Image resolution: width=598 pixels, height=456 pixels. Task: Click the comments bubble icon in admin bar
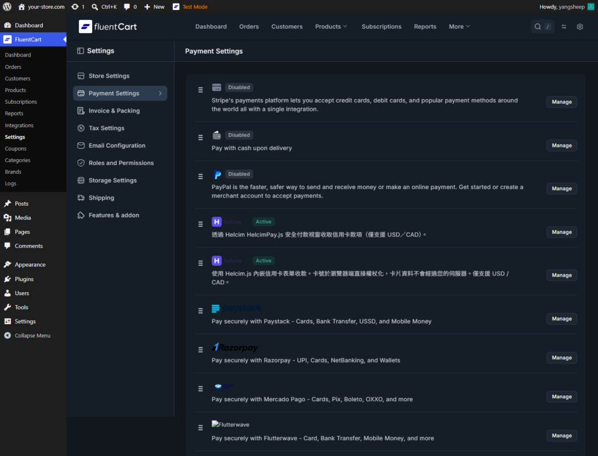coord(127,7)
